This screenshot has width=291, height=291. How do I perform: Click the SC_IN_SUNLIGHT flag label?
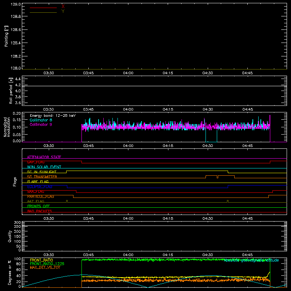pos(42,172)
